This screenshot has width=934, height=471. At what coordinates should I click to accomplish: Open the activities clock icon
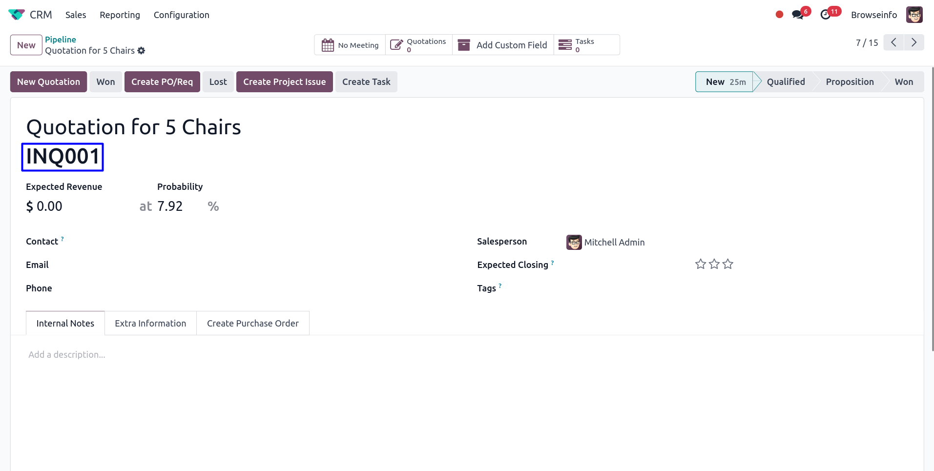click(x=826, y=15)
